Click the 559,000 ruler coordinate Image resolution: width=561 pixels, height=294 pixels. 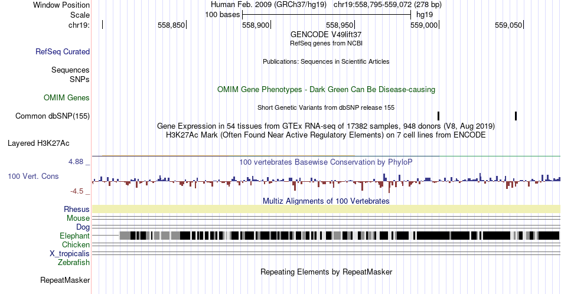[x=424, y=25]
